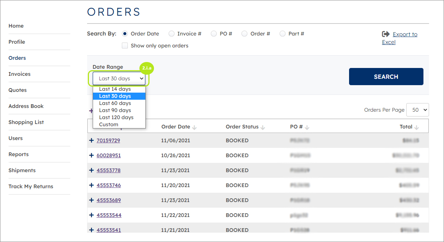444x242 pixels.
Task: Choose Last 90 days option
Action: tap(119, 111)
